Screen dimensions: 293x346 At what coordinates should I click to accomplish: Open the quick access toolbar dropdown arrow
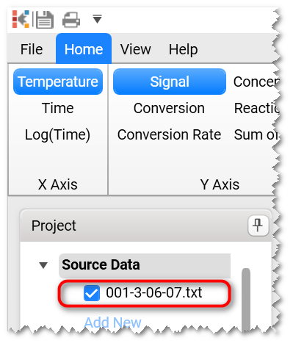[x=97, y=19]
